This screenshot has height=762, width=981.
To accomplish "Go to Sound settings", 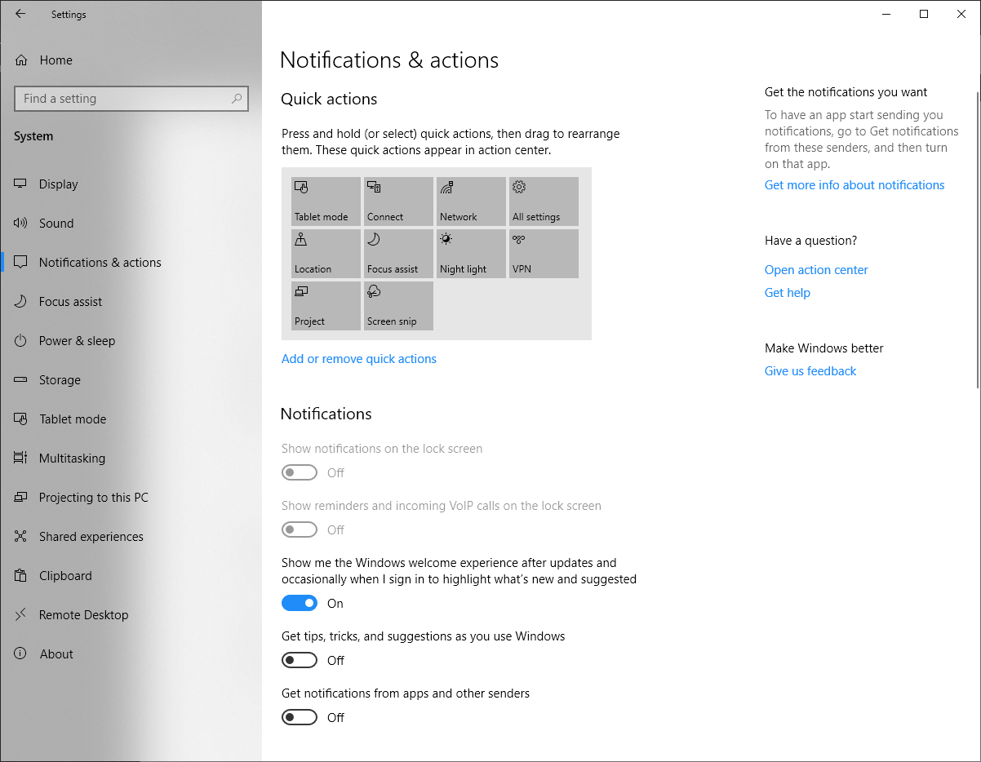I will (x=131, y=223).
